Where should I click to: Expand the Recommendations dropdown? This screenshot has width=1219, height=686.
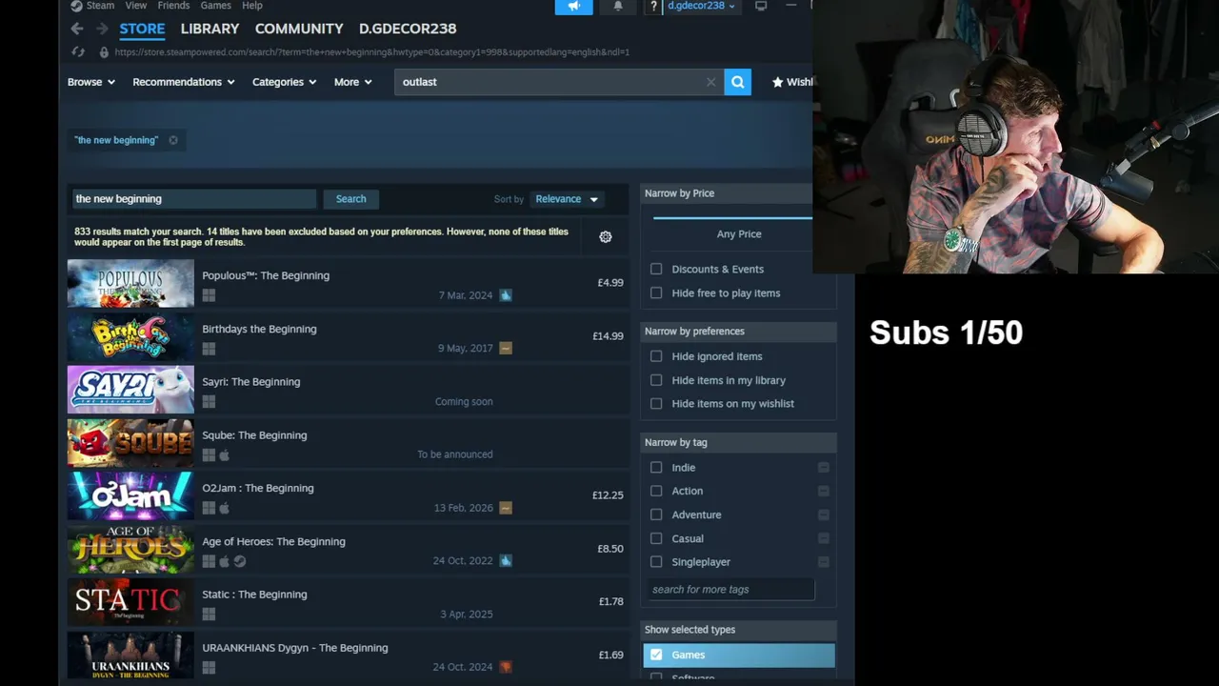[184, 82]
